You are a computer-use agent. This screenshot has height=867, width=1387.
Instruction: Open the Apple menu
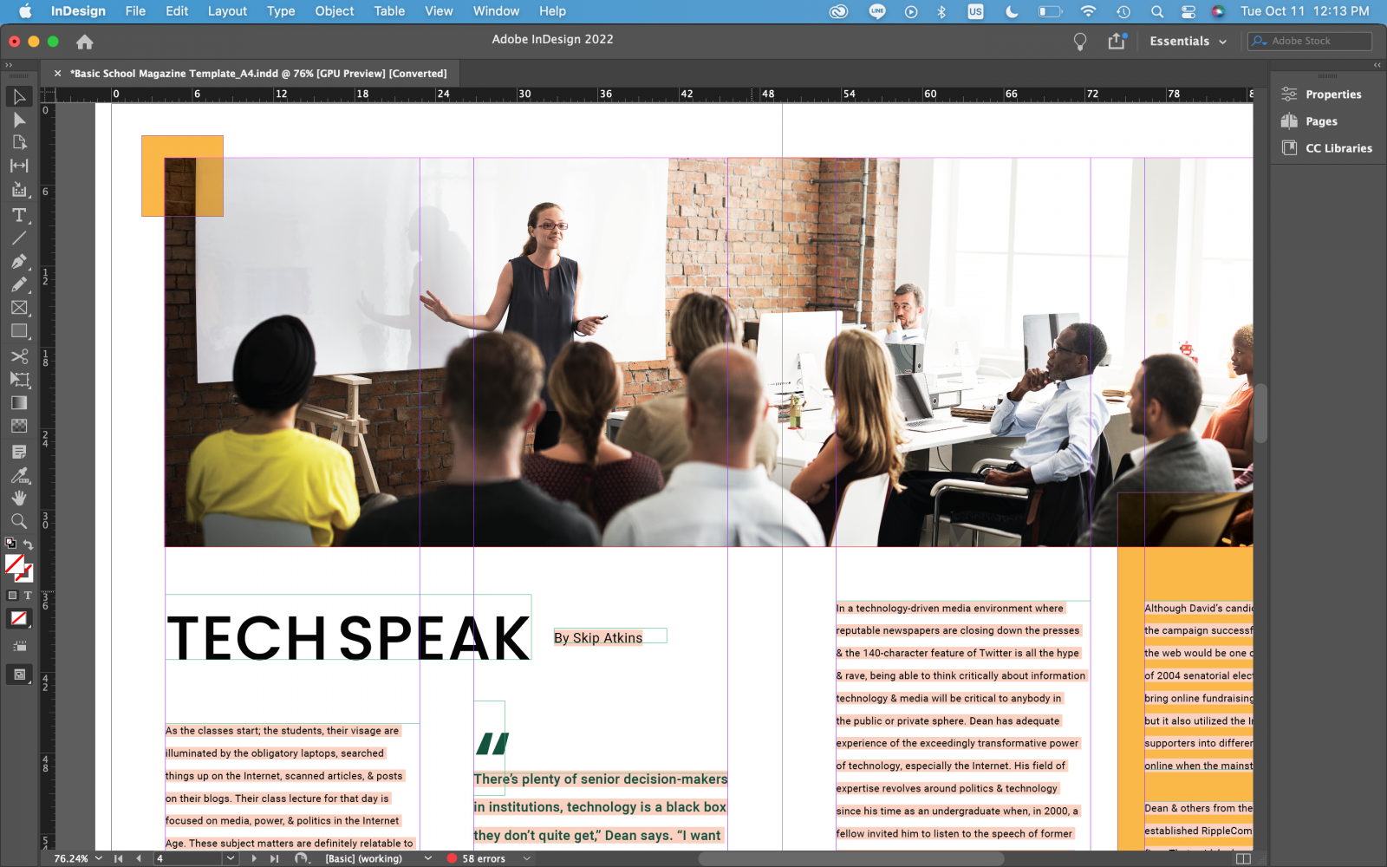(24, 11)
